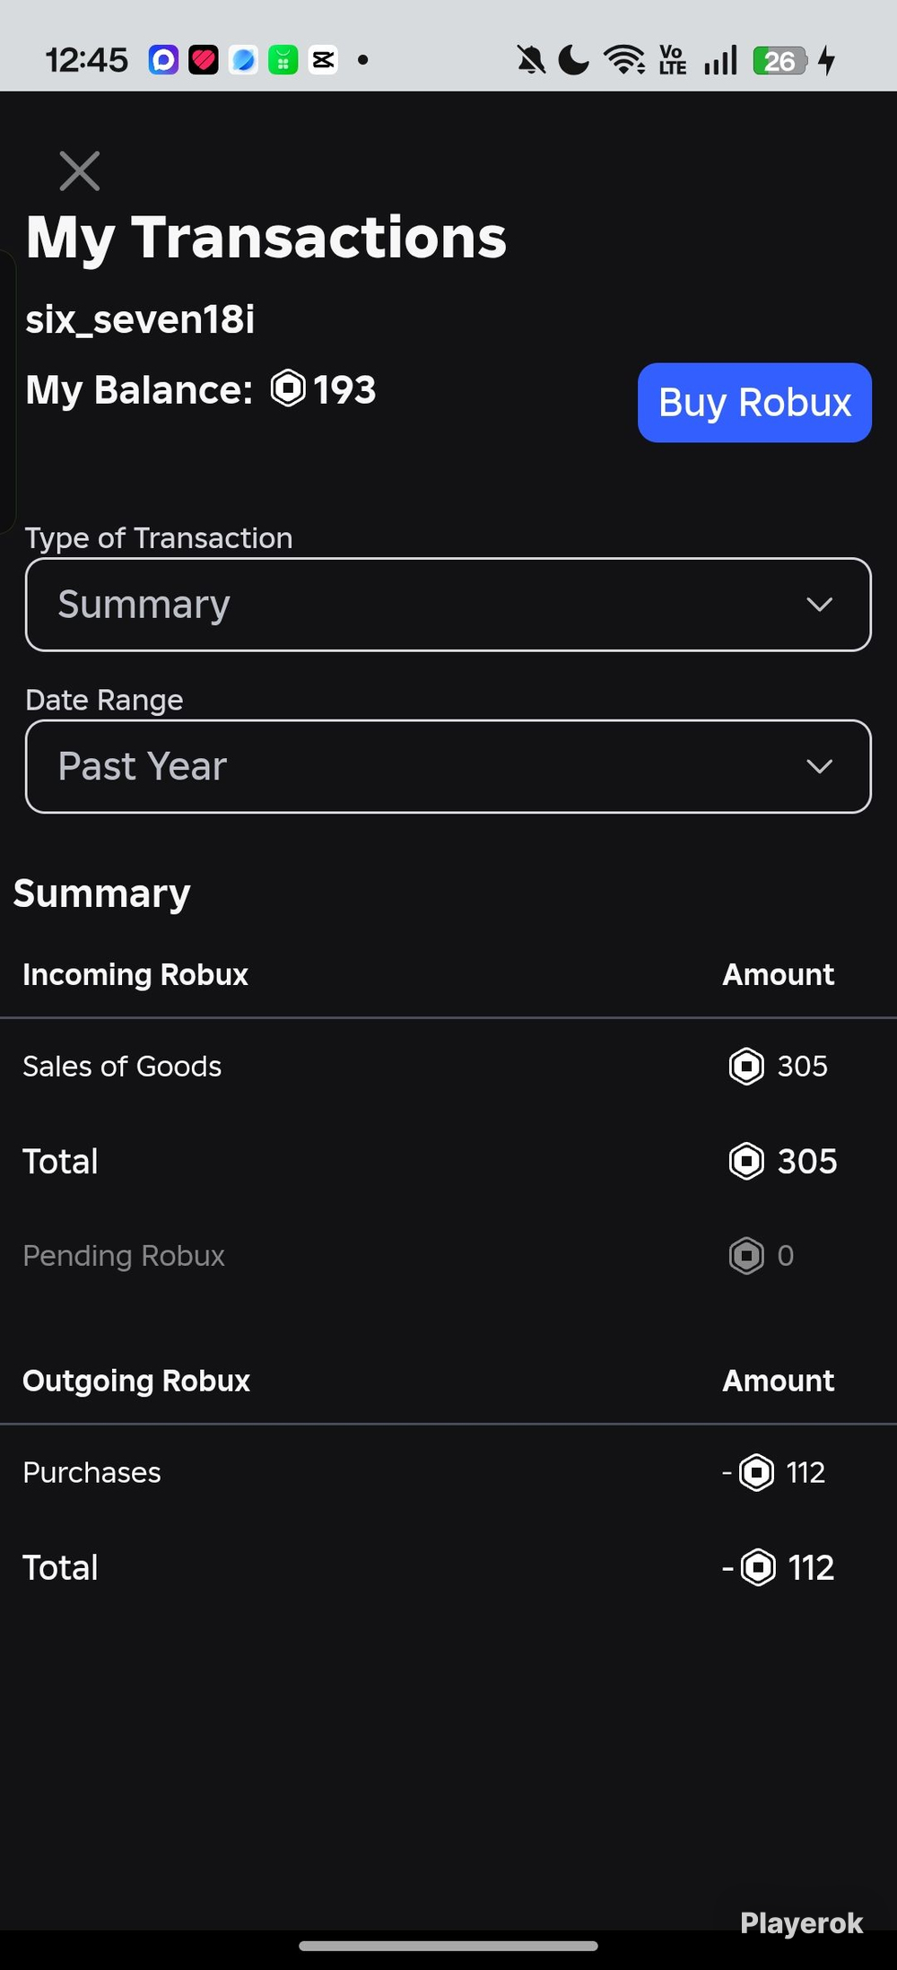Tap the Robux icon in the Purchases row

756,1472
